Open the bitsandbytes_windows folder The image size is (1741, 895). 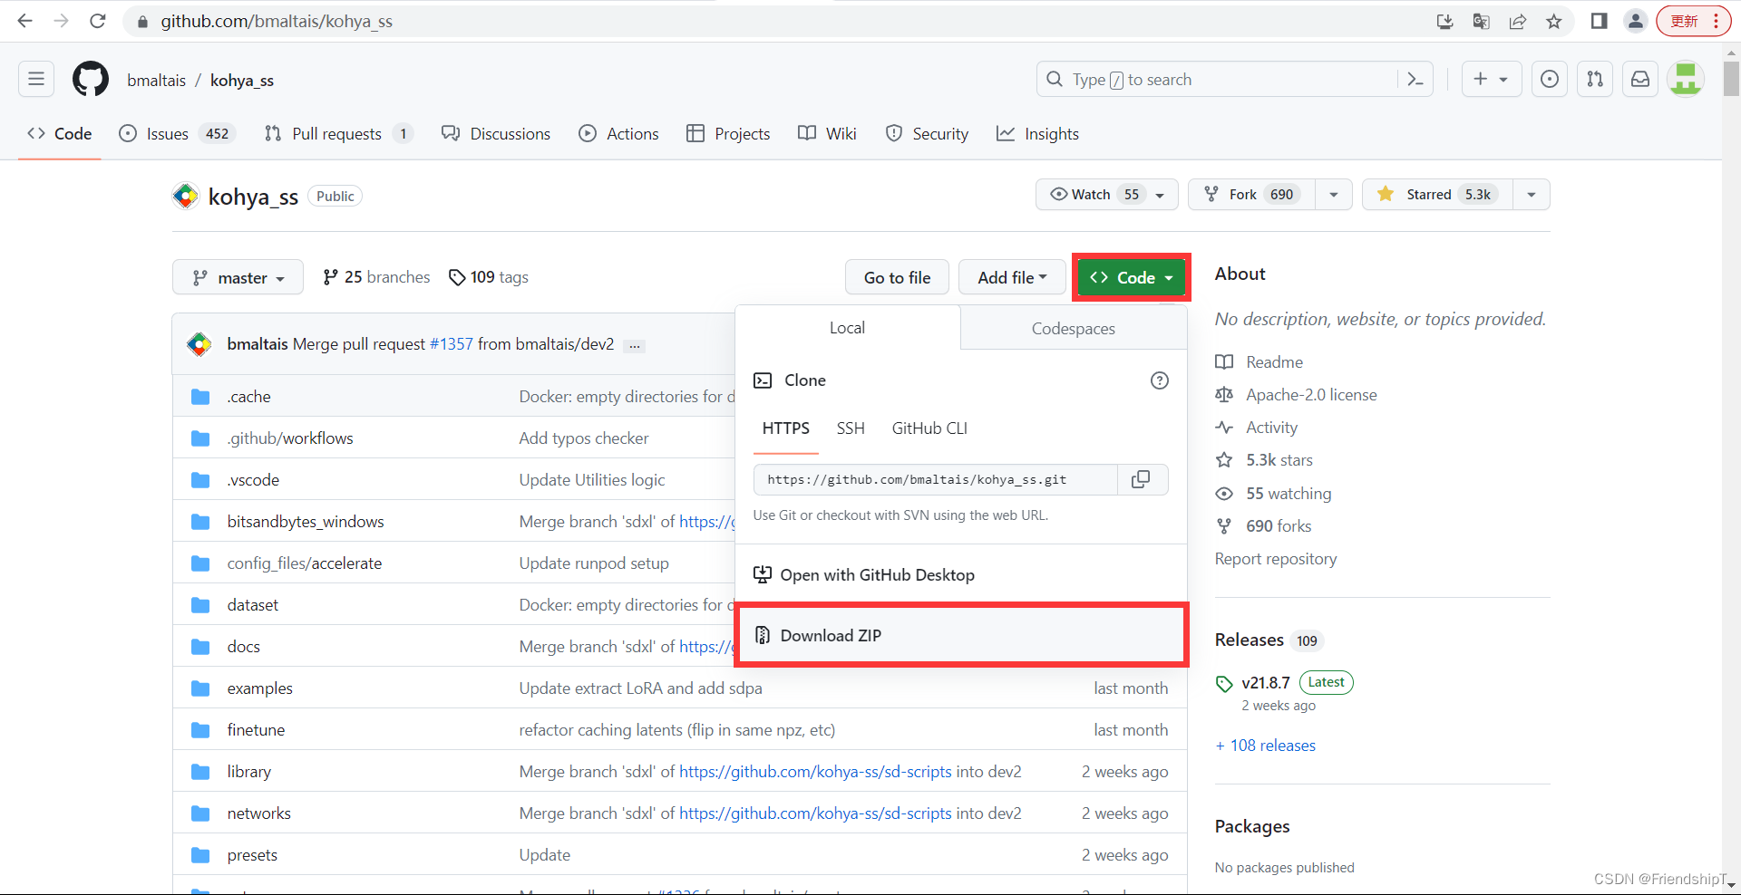pyautogui.click(x=306, y=522)
